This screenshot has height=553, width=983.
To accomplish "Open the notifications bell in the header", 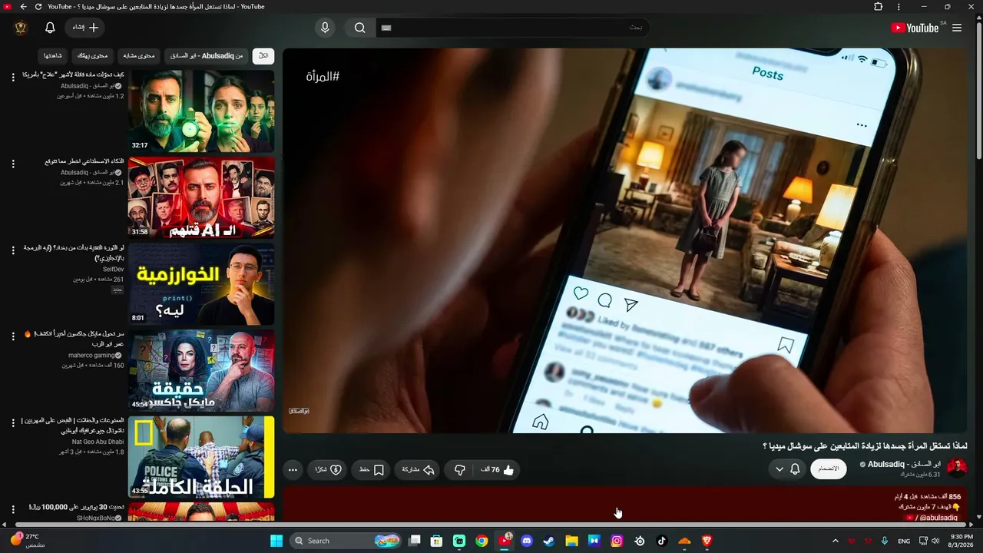I will [50, 28].
